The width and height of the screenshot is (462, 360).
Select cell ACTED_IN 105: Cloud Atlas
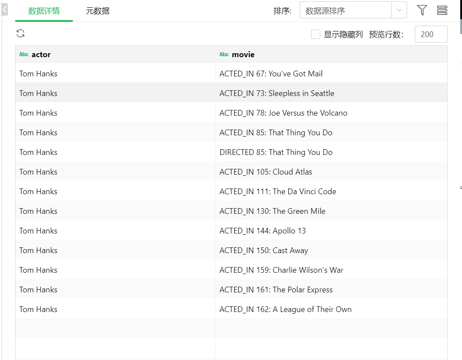[332, 172]
